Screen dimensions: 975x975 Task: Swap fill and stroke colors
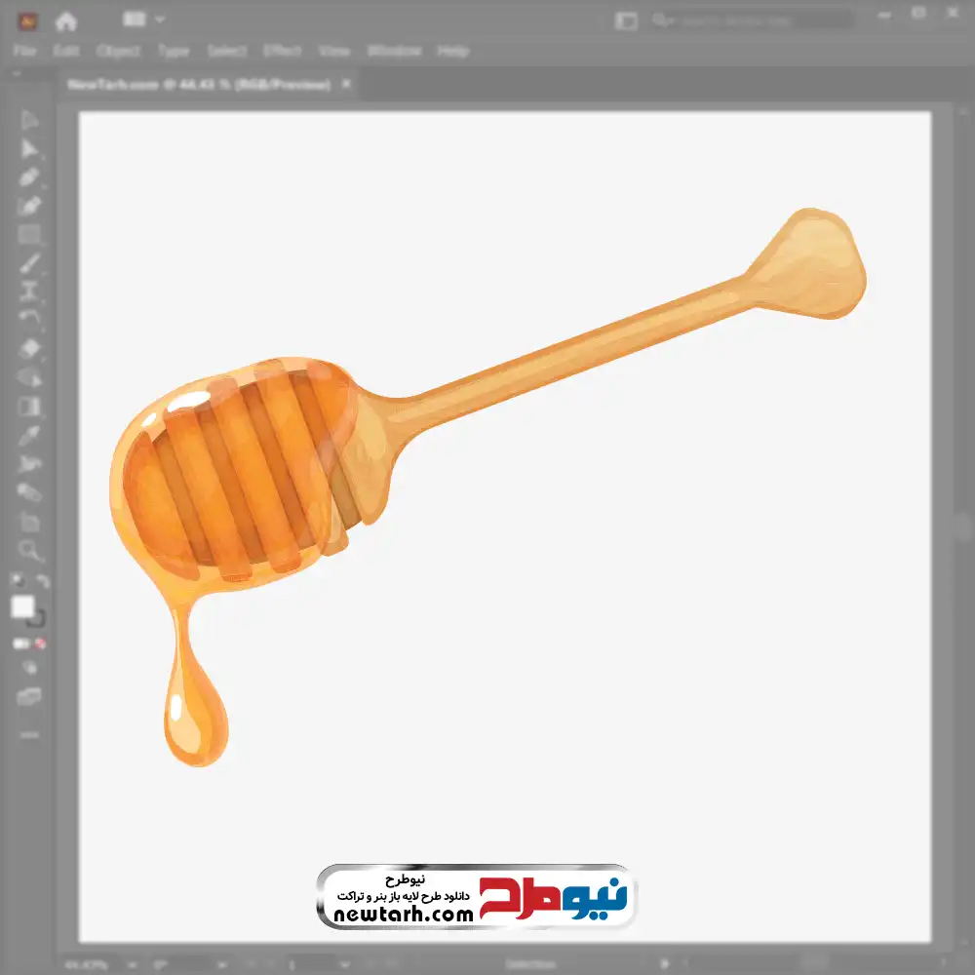[43, 581]
